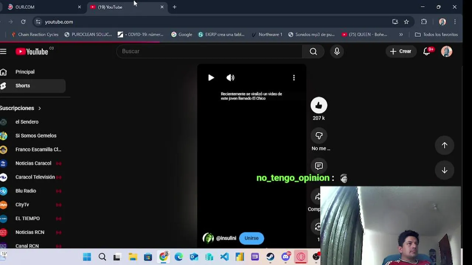472x265 pixels.
Task: Play the paused Short
Action: tap(211, 78)
